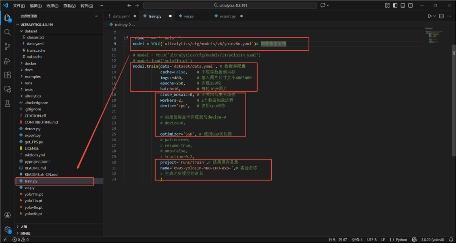Click the Split Editor icon

[441, 16]
